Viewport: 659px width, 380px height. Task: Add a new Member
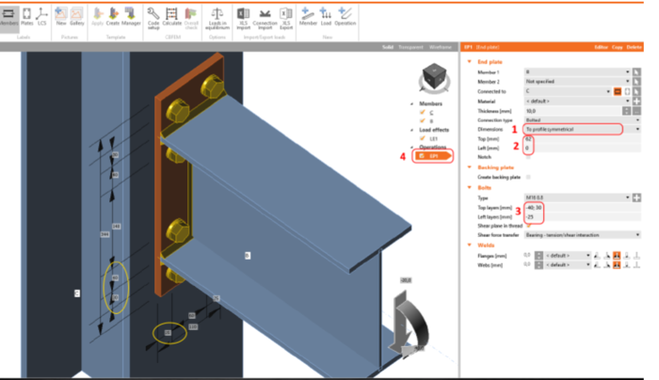pyautogui.click(x=308, y=17)
